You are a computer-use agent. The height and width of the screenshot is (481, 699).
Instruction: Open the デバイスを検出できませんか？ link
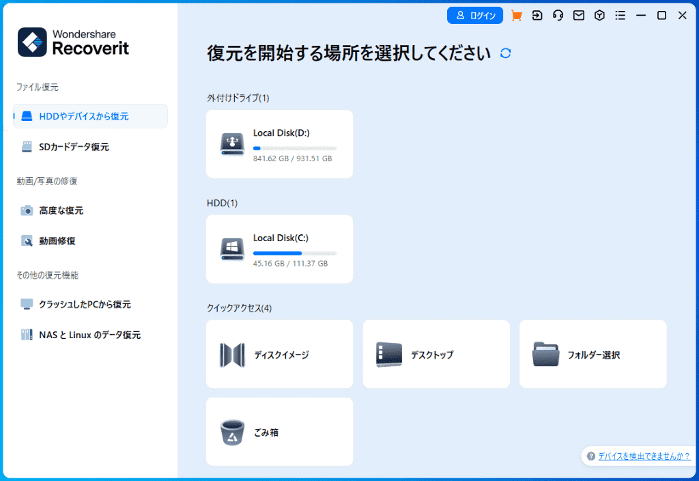pos(644,456)
